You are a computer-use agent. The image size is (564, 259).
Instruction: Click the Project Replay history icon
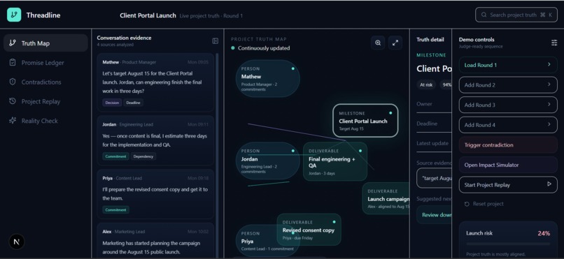click(x=13, y=101)
